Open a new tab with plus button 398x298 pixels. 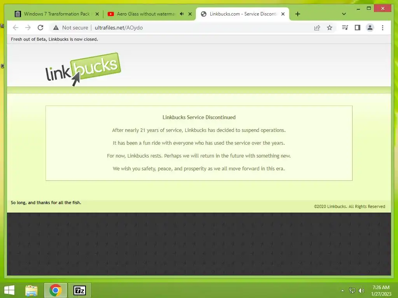point(298,14)
